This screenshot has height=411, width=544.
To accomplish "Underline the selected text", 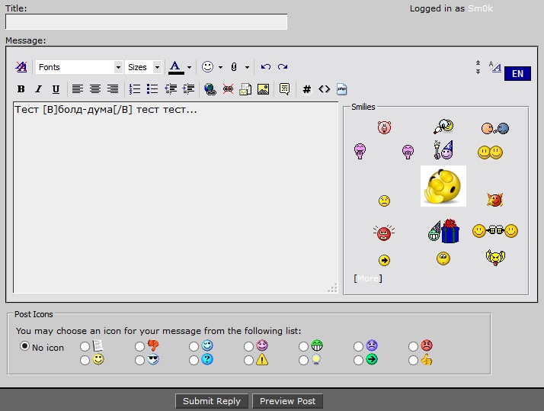I will click(x=56, y=89).
